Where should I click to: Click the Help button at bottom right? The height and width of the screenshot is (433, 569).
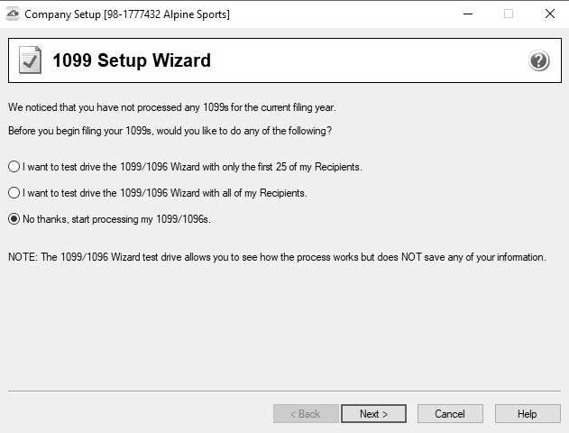click(x=528, y=414)
